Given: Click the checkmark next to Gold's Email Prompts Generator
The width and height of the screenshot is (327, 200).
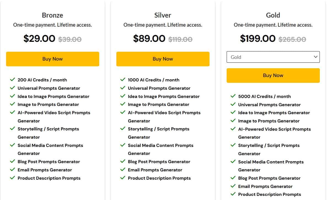Looking at the screenshot, I should coord(233,186).
